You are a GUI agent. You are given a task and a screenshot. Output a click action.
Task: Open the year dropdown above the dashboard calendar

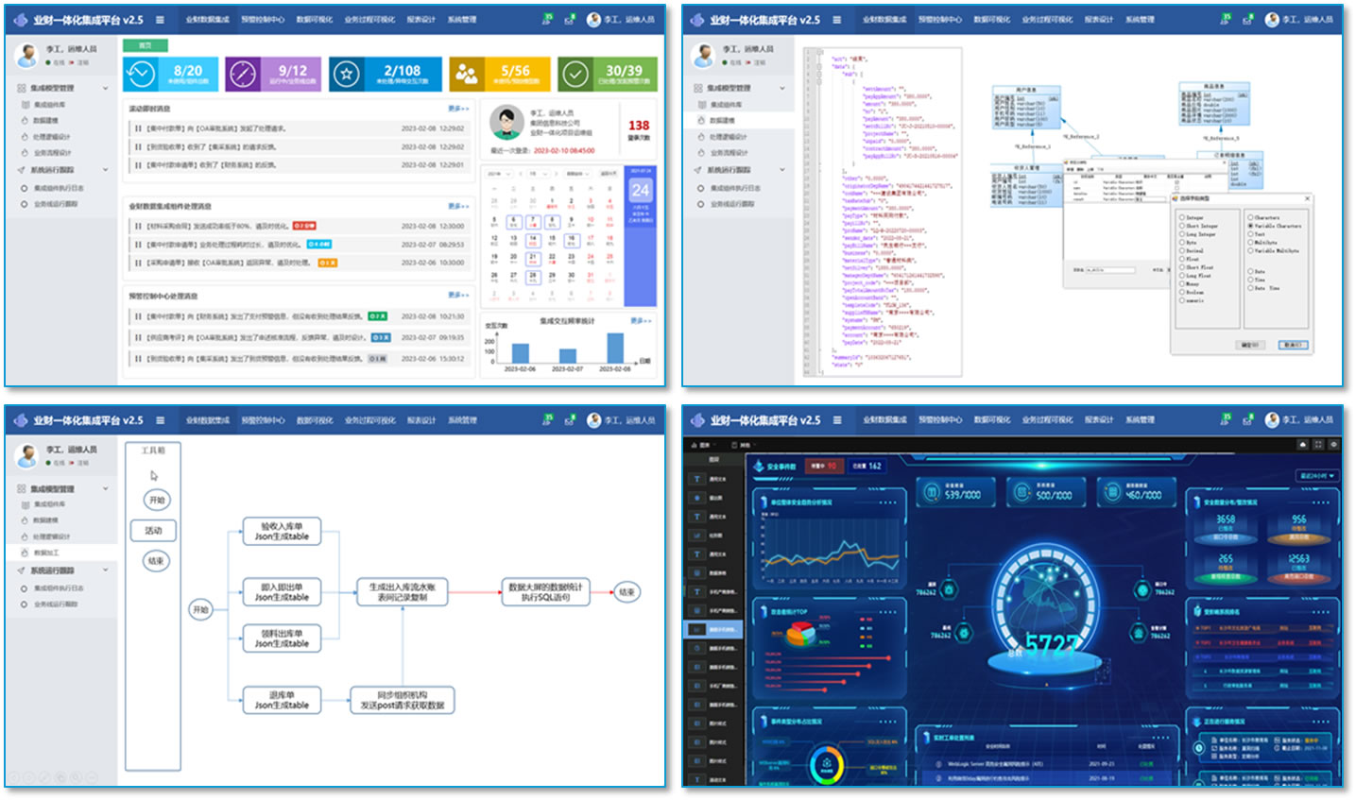[498, 174]
